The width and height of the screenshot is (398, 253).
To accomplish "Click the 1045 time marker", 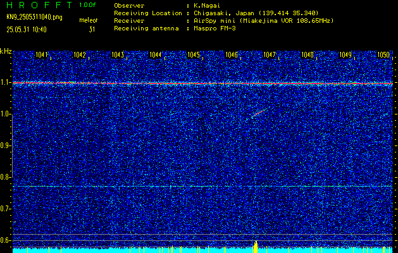I will 194,55.
